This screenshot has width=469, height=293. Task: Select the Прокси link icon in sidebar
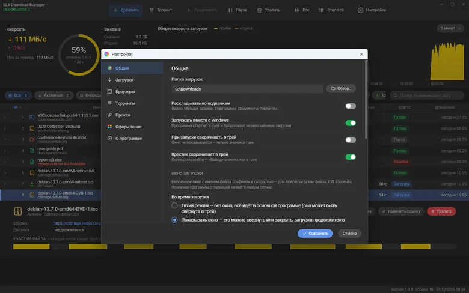coord(110,115)
